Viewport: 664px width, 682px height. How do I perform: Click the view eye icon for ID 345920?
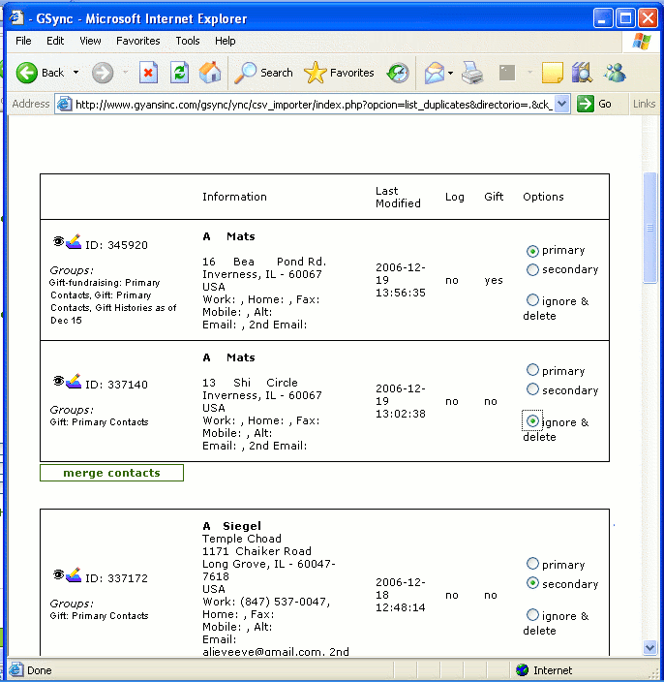pos(57,241)
